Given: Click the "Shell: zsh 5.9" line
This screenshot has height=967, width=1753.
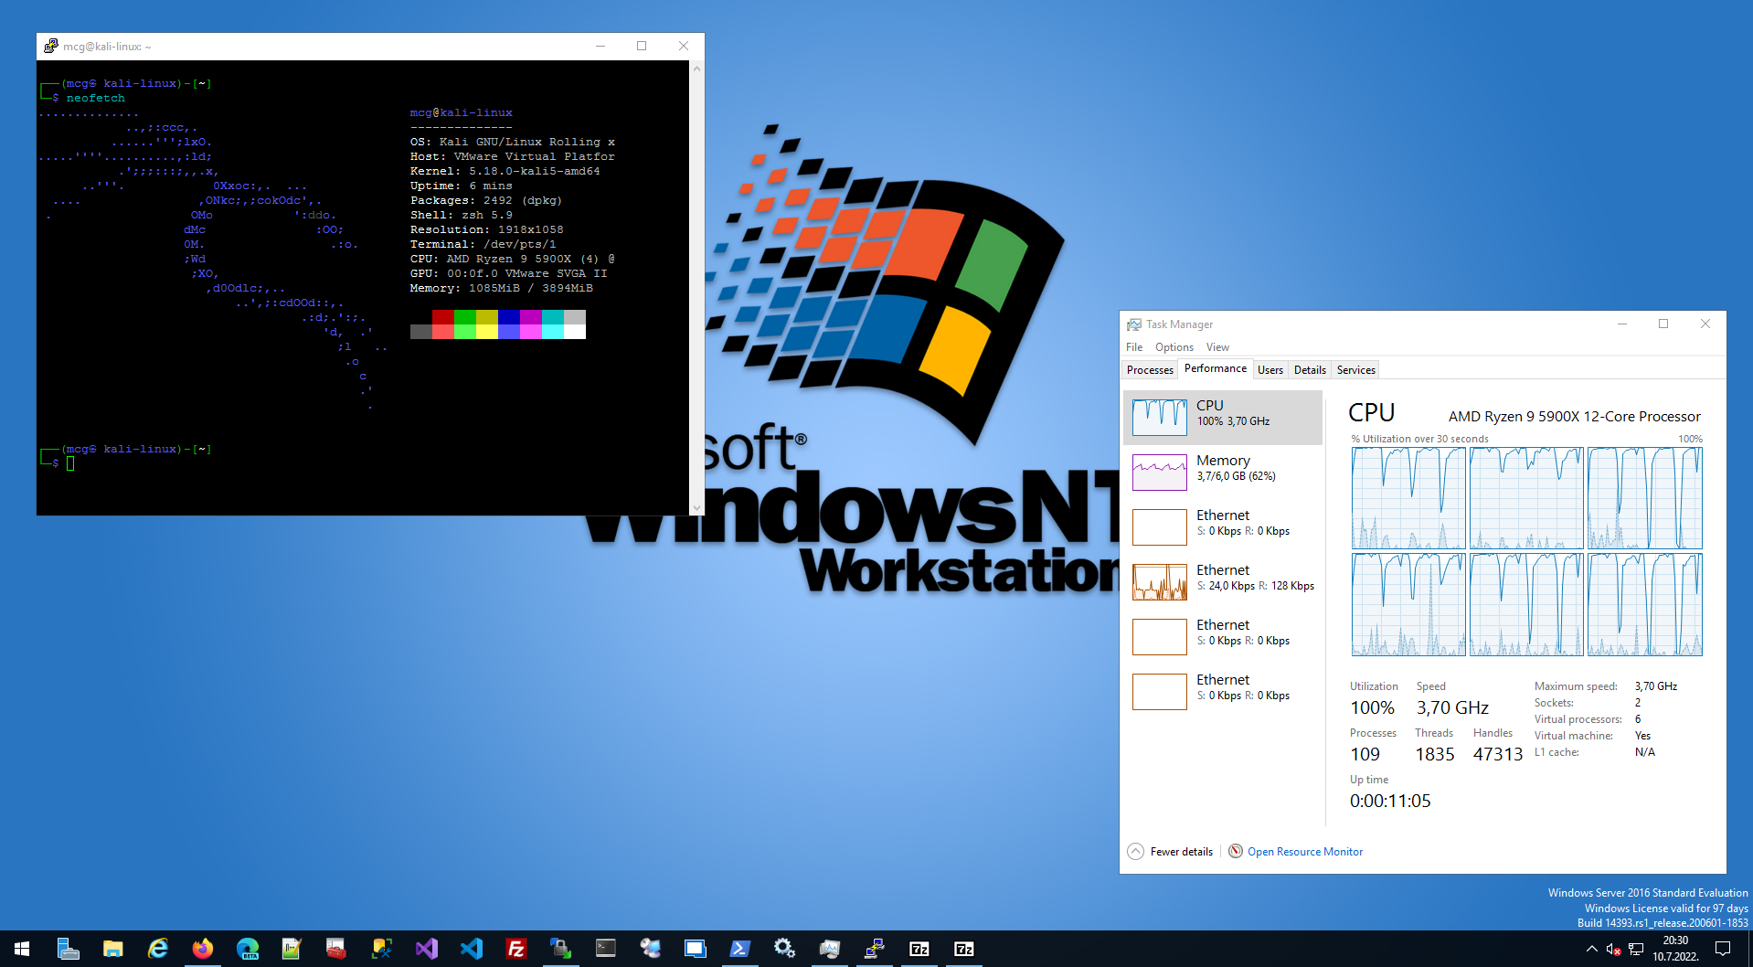Looking at the screenshot, I should [462, 215].
